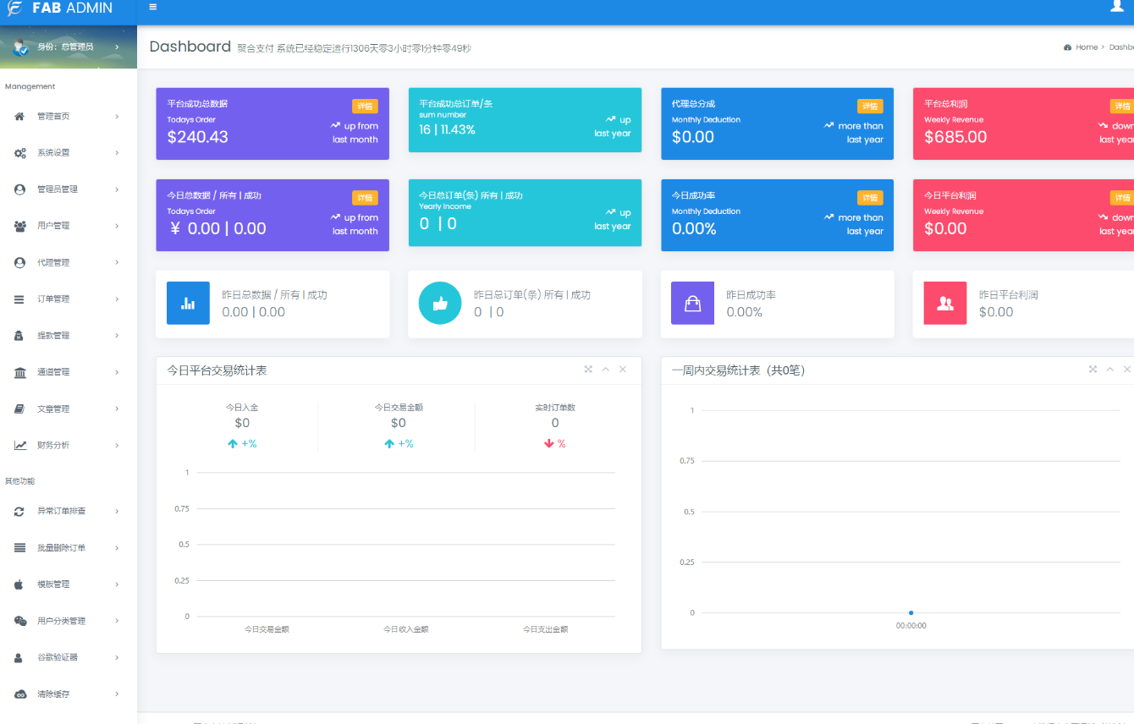
Task: Click the bank building icon for 通道管理
Action: 19,372
